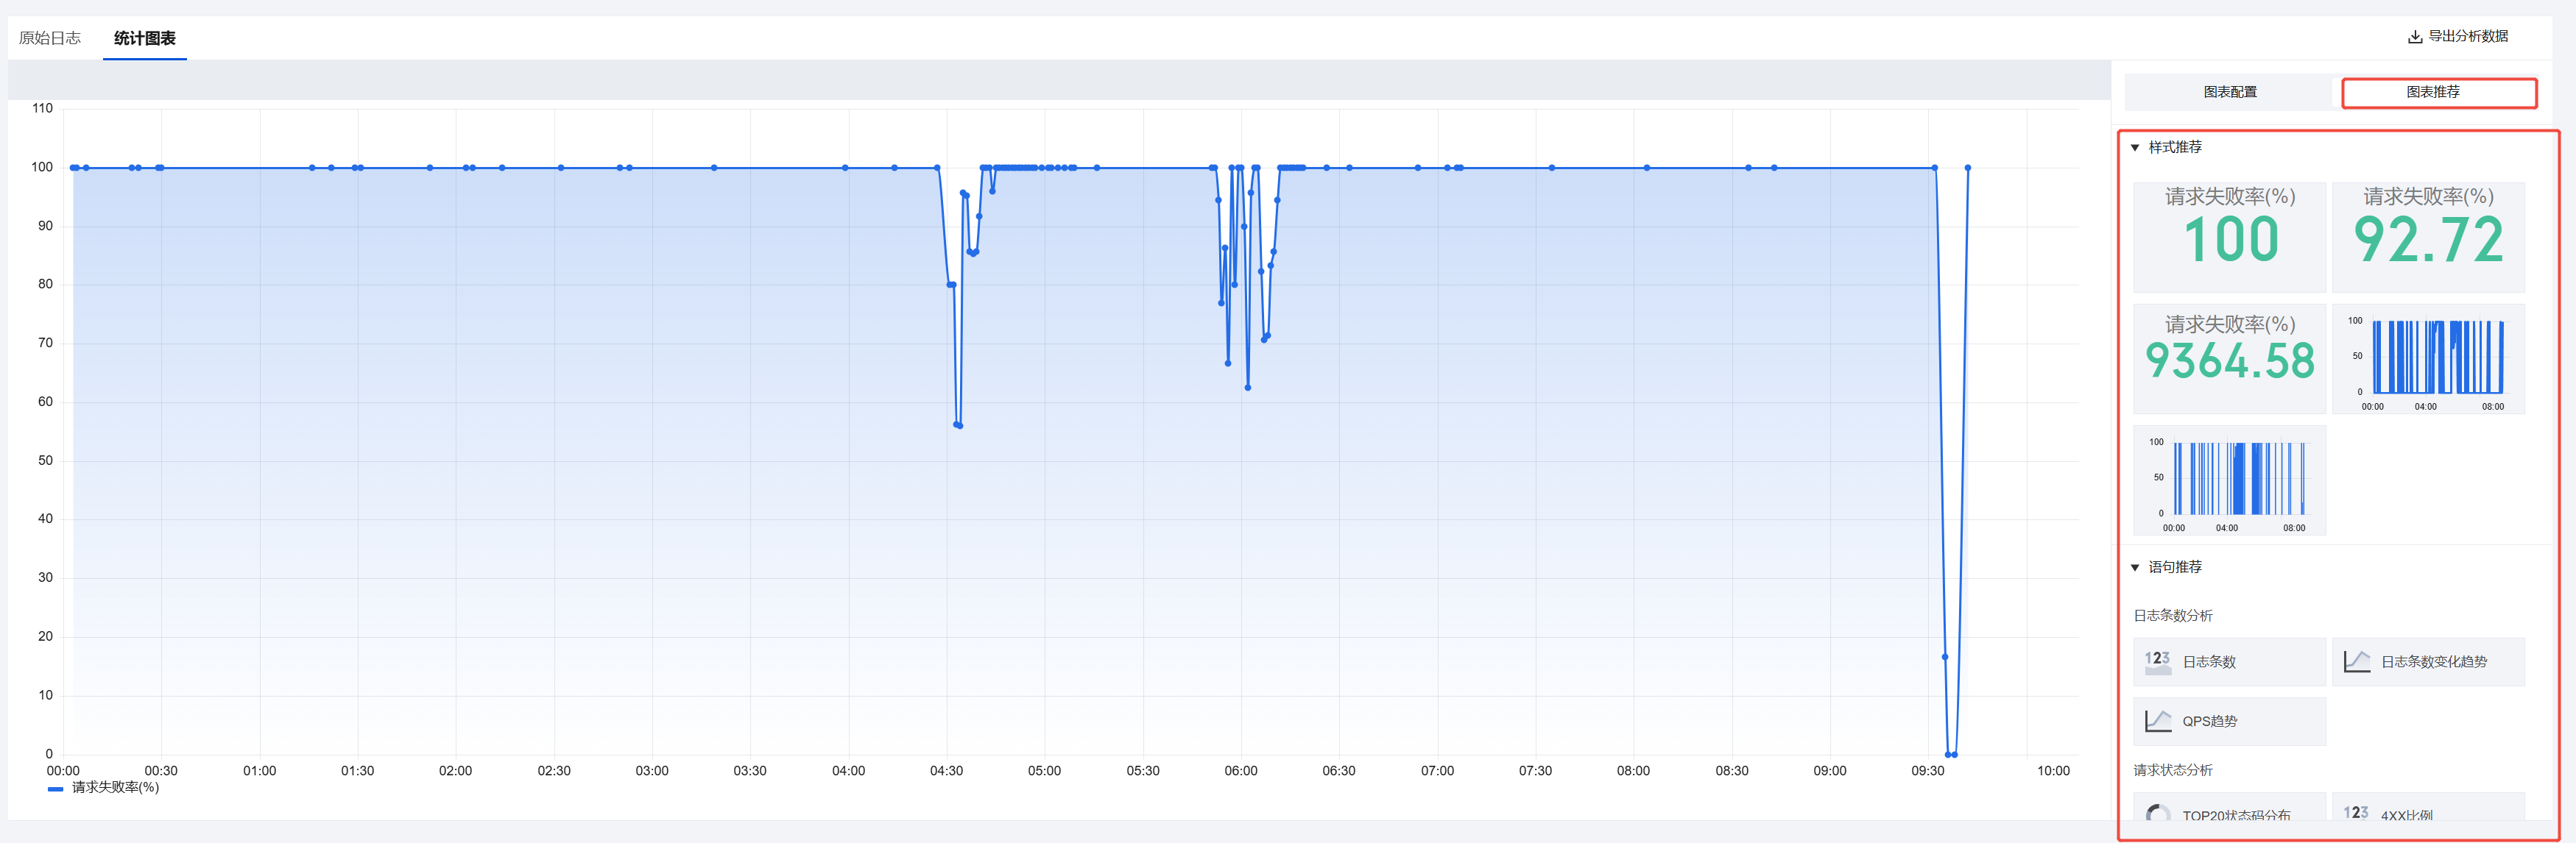Image resolution: width=2576 pixels, height=843 pixels.
Task: Choose the single-value style showing 92.72
Action: coord(2428,237)
